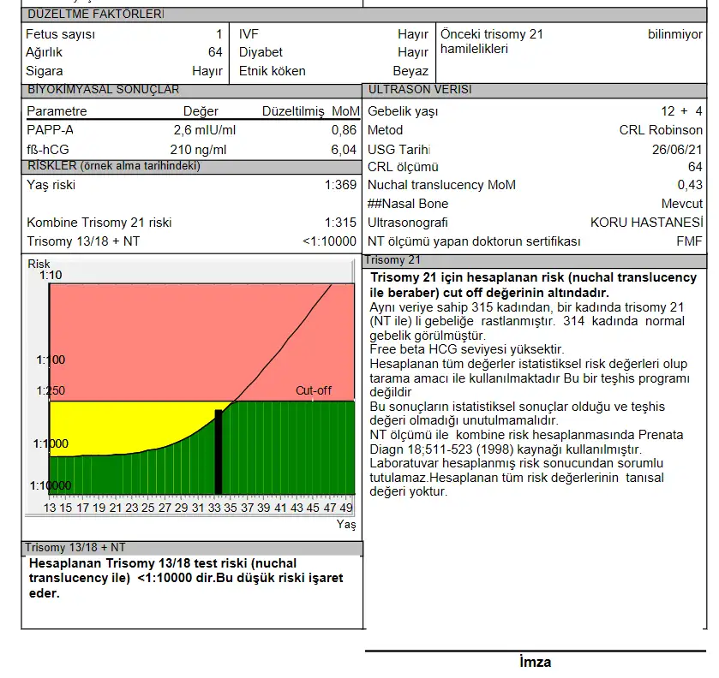
Task: Select the CRL Robinson method value
Action: pos(661,130)
